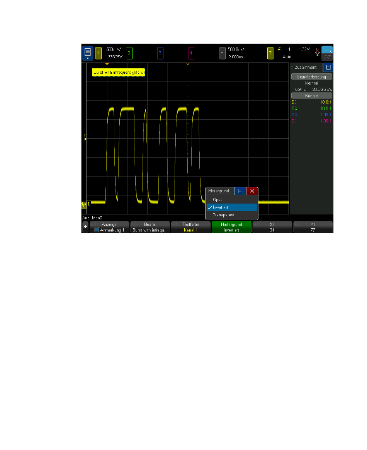Open horizontal settings via H badge

pyautogui.click(x=222, y=53)
